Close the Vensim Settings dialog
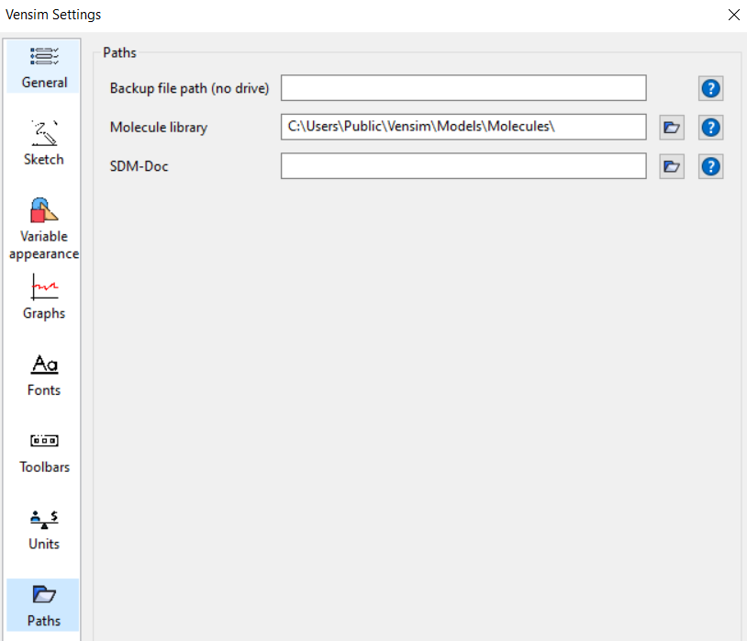747x641 pixels. (733, 15)
